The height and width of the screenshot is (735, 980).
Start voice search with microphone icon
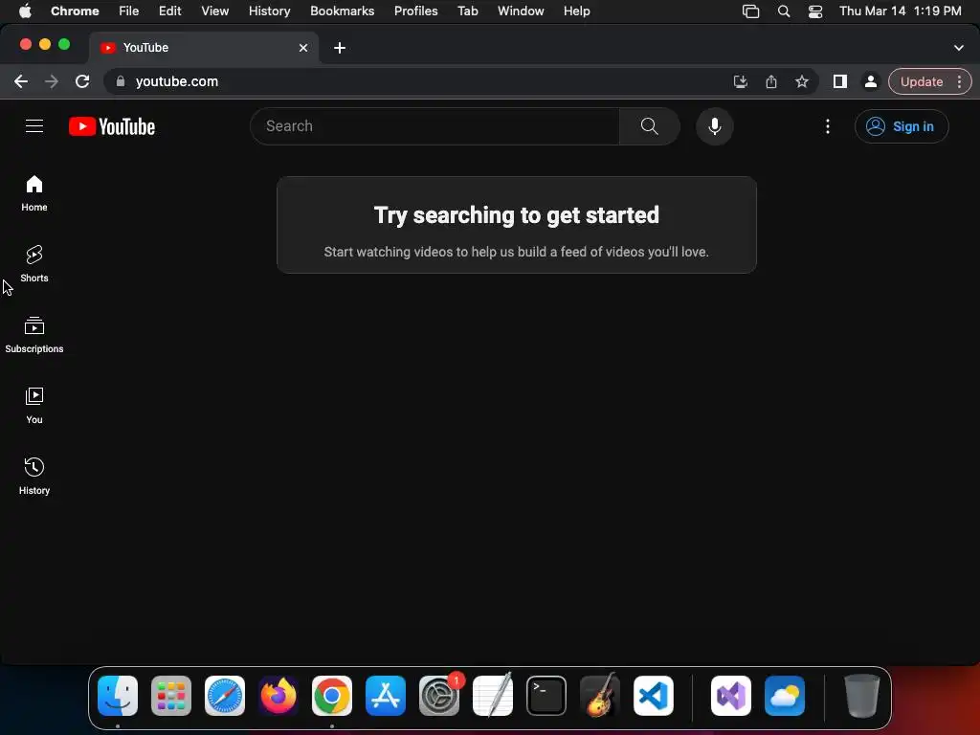tap(714, 126)
